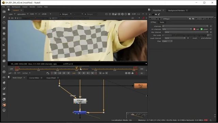Click the viewer stripes overlay icon

113,14
